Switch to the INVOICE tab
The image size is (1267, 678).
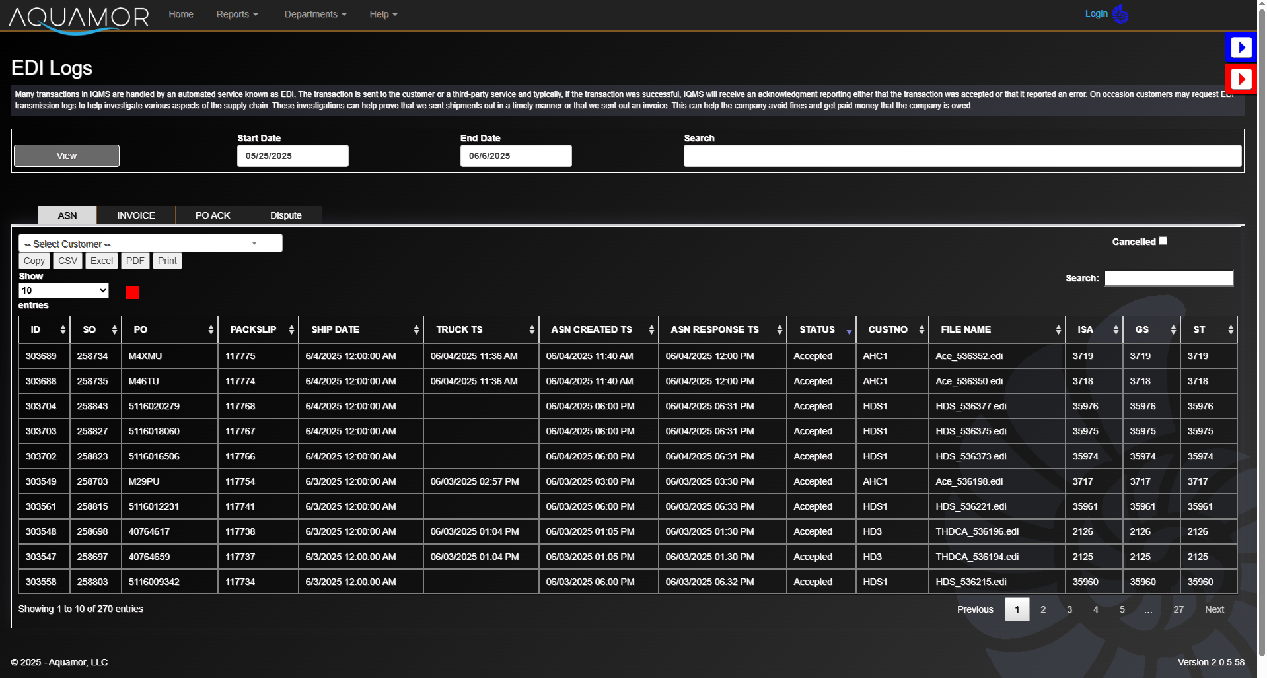[135, 215]
